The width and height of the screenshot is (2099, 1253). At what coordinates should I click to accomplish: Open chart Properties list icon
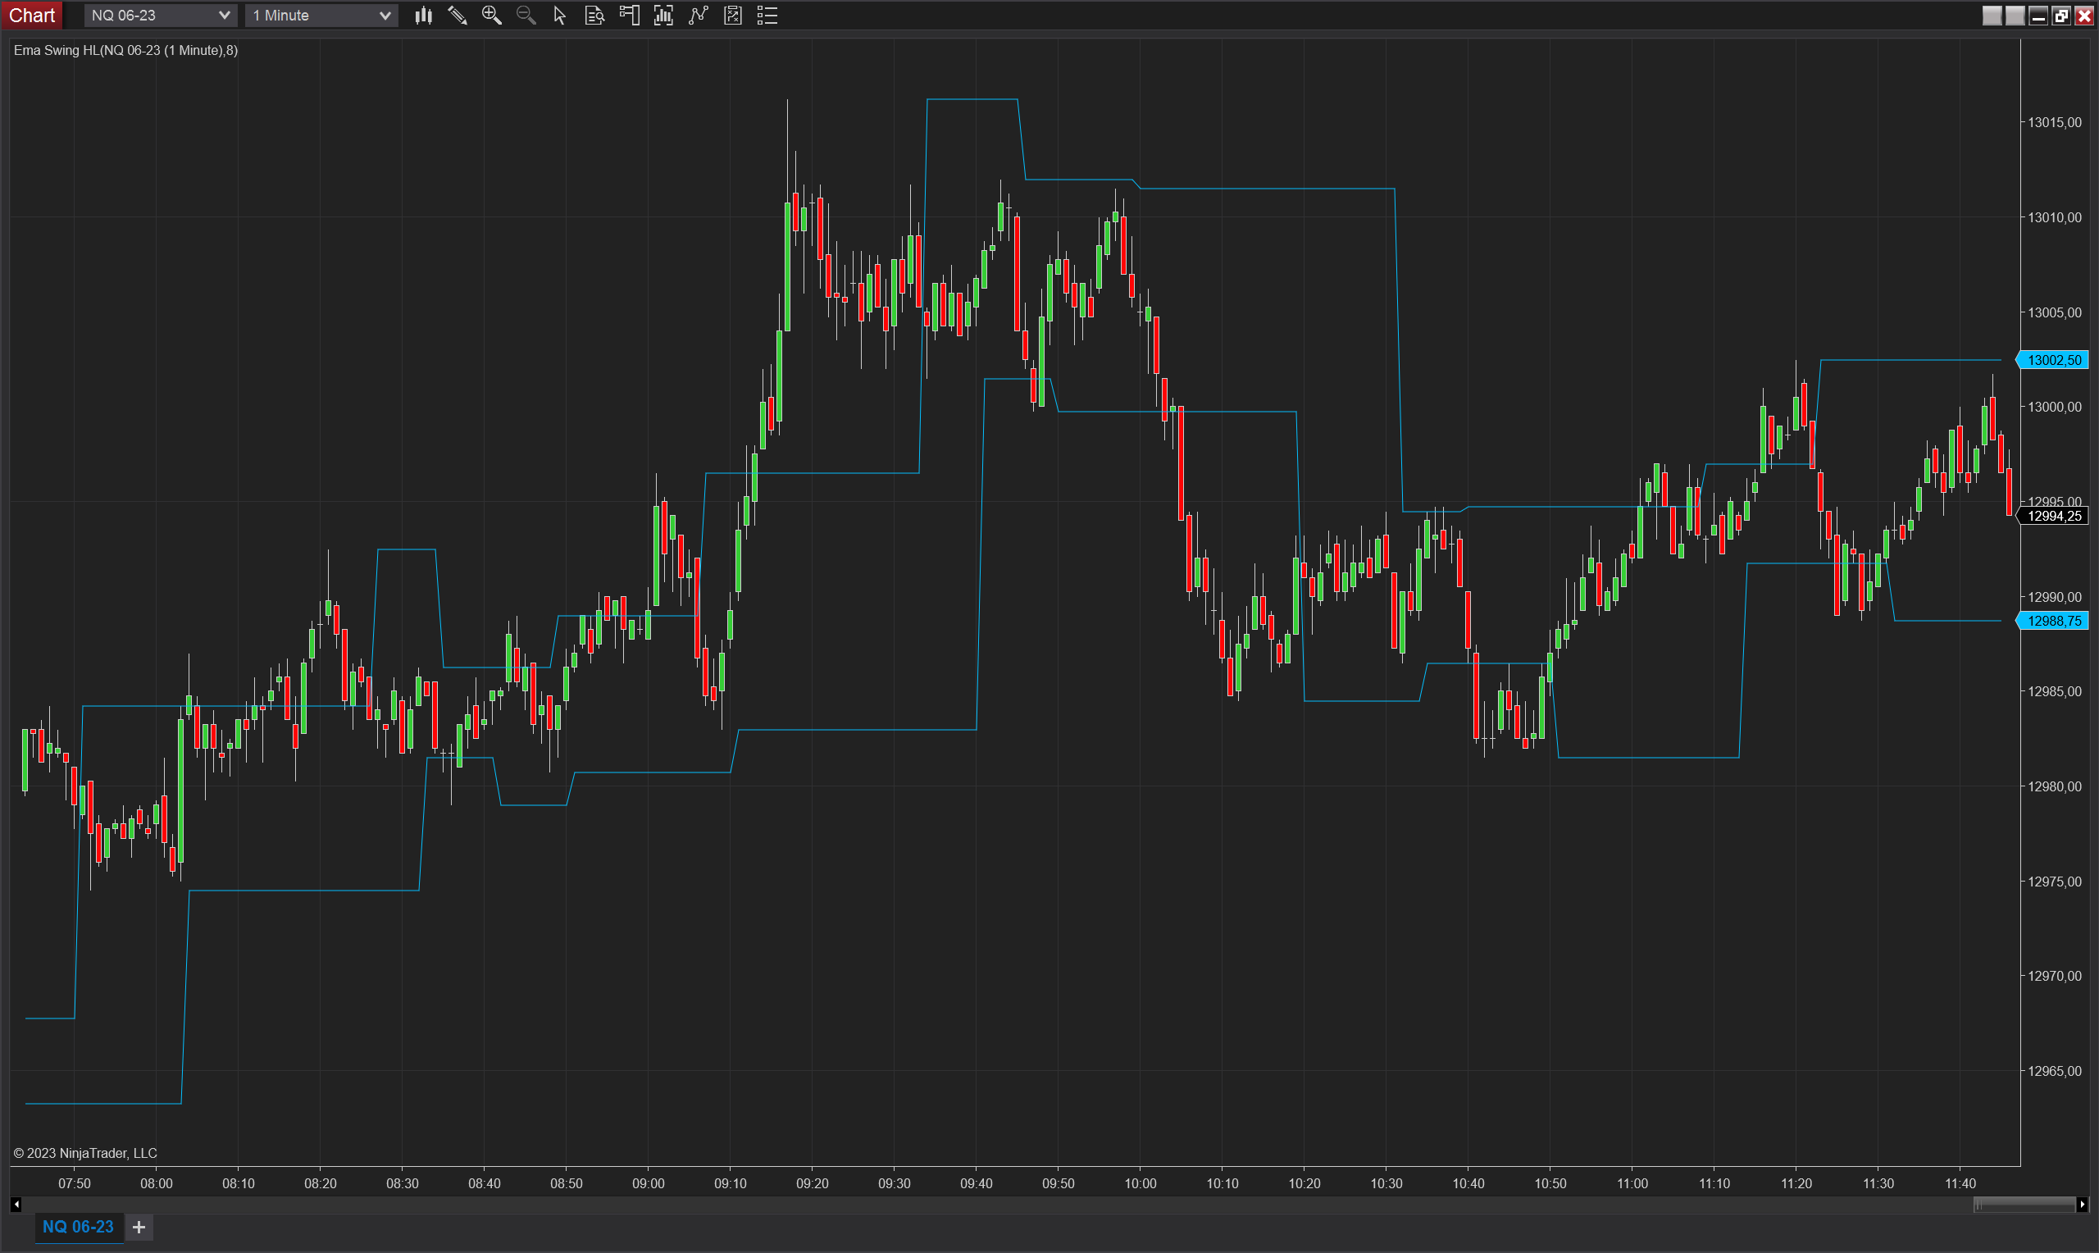click(767, 16)
